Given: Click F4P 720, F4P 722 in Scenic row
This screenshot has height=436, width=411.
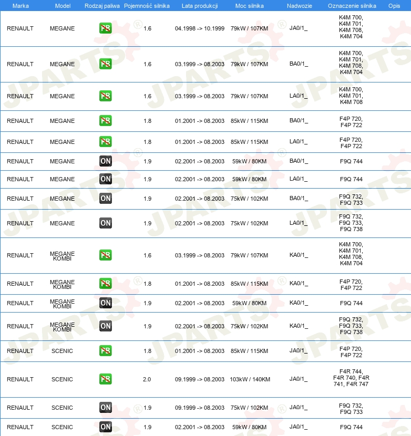Looking at the screenshot, I should coord(351,352).
